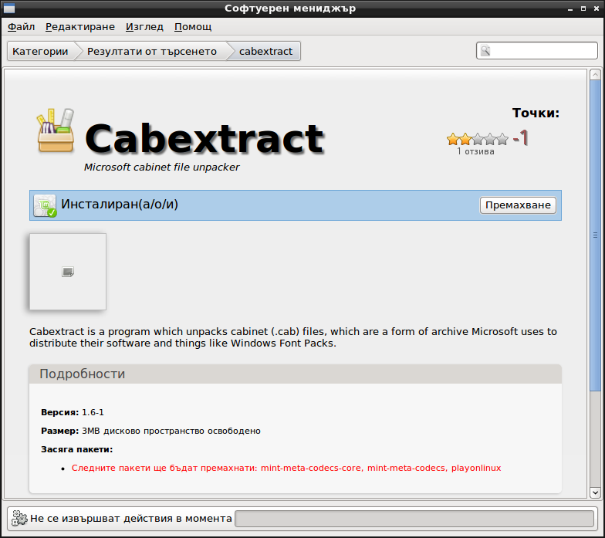Open the Изглед menu
Image resolution: width=605 pixels, height=538 pixels.
144,26
